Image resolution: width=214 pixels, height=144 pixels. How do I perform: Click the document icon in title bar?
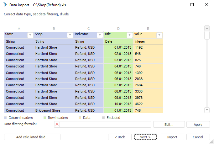point(5,5)
